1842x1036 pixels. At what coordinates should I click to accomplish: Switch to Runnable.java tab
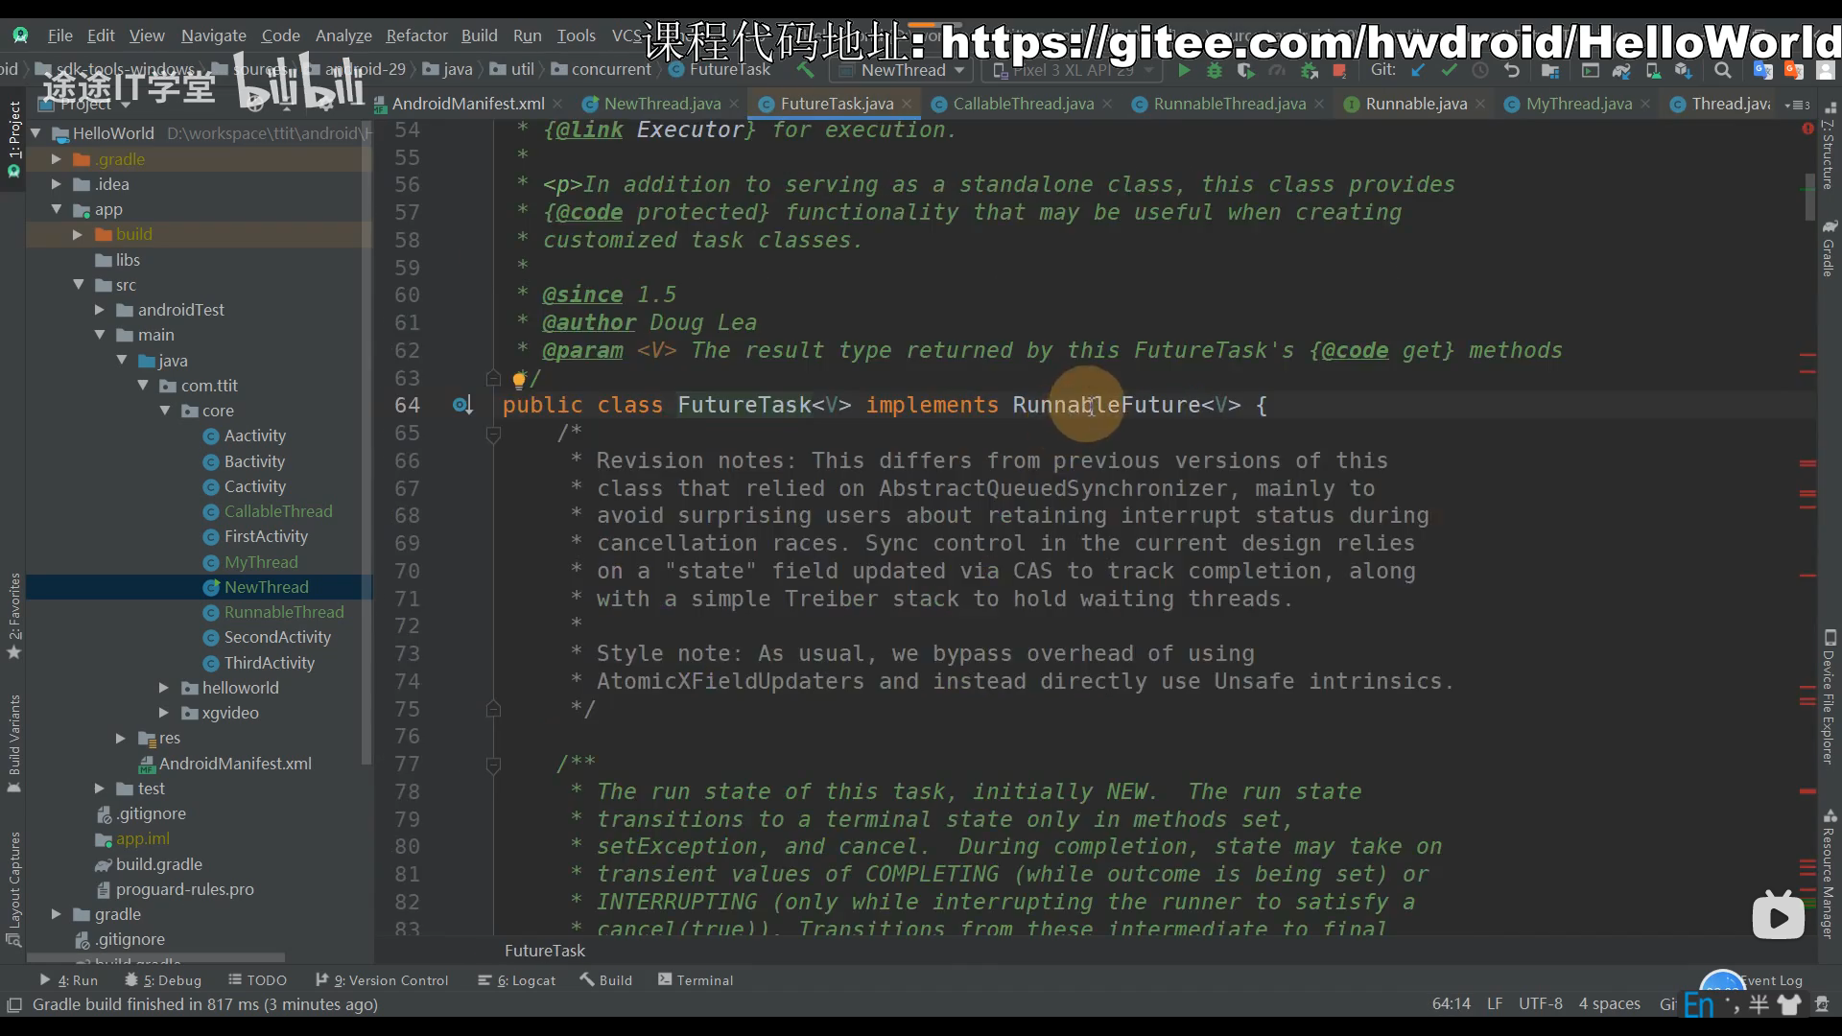click(x=1416, y=104)
